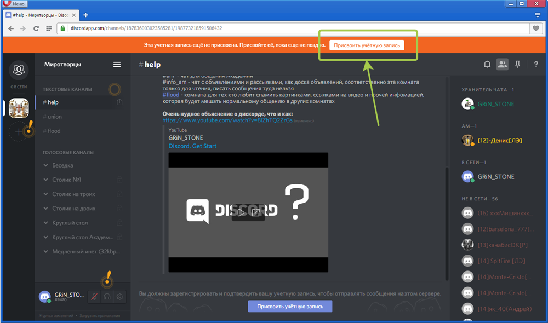The width and height of the screenshot is (548, 323).
Task: Play the embedded Discord video
Action: point(241,212)
